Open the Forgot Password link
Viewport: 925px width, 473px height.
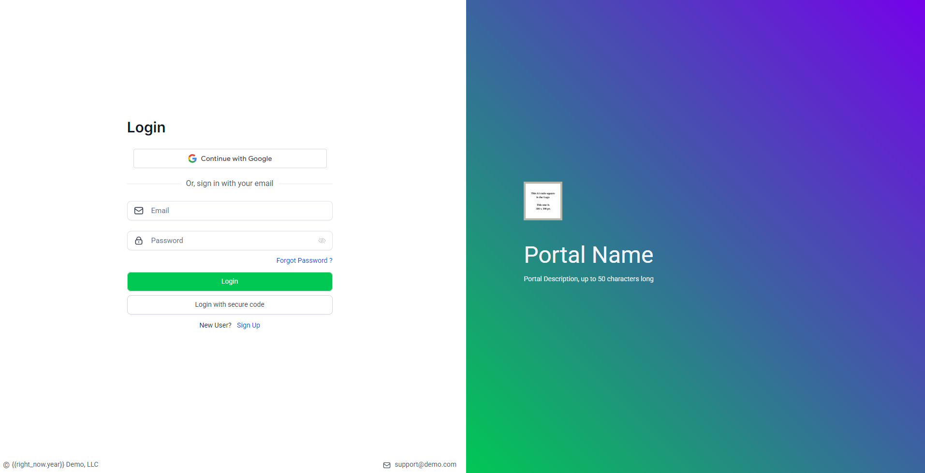click(304, 260)
